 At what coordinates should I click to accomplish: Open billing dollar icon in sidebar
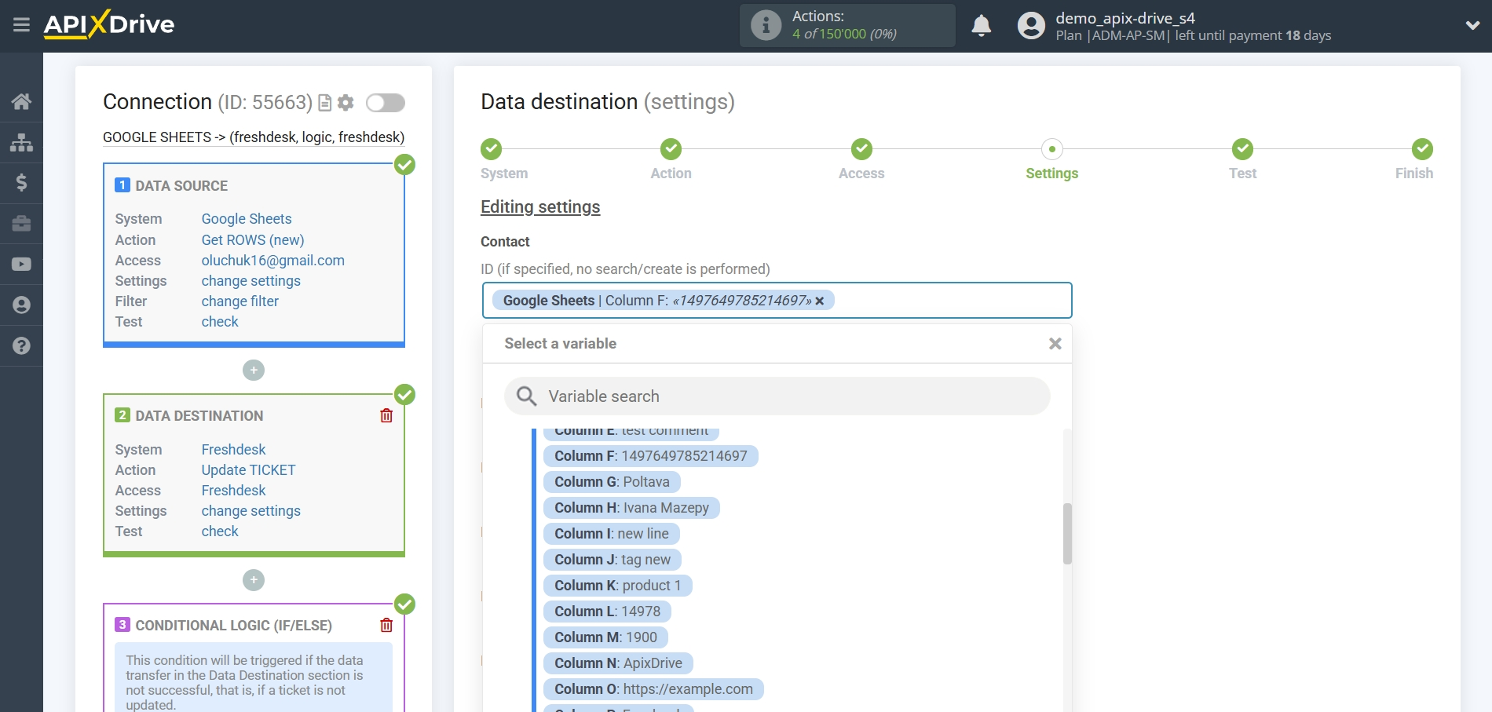(21, 183)
